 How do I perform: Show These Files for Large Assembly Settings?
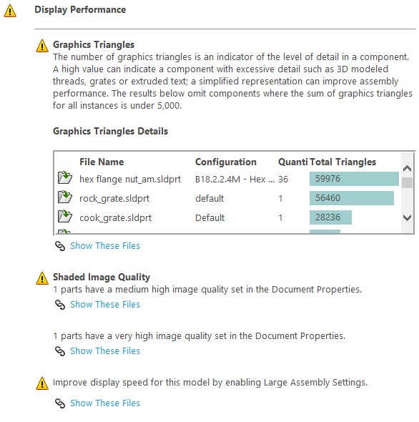[x=105, y=403]
